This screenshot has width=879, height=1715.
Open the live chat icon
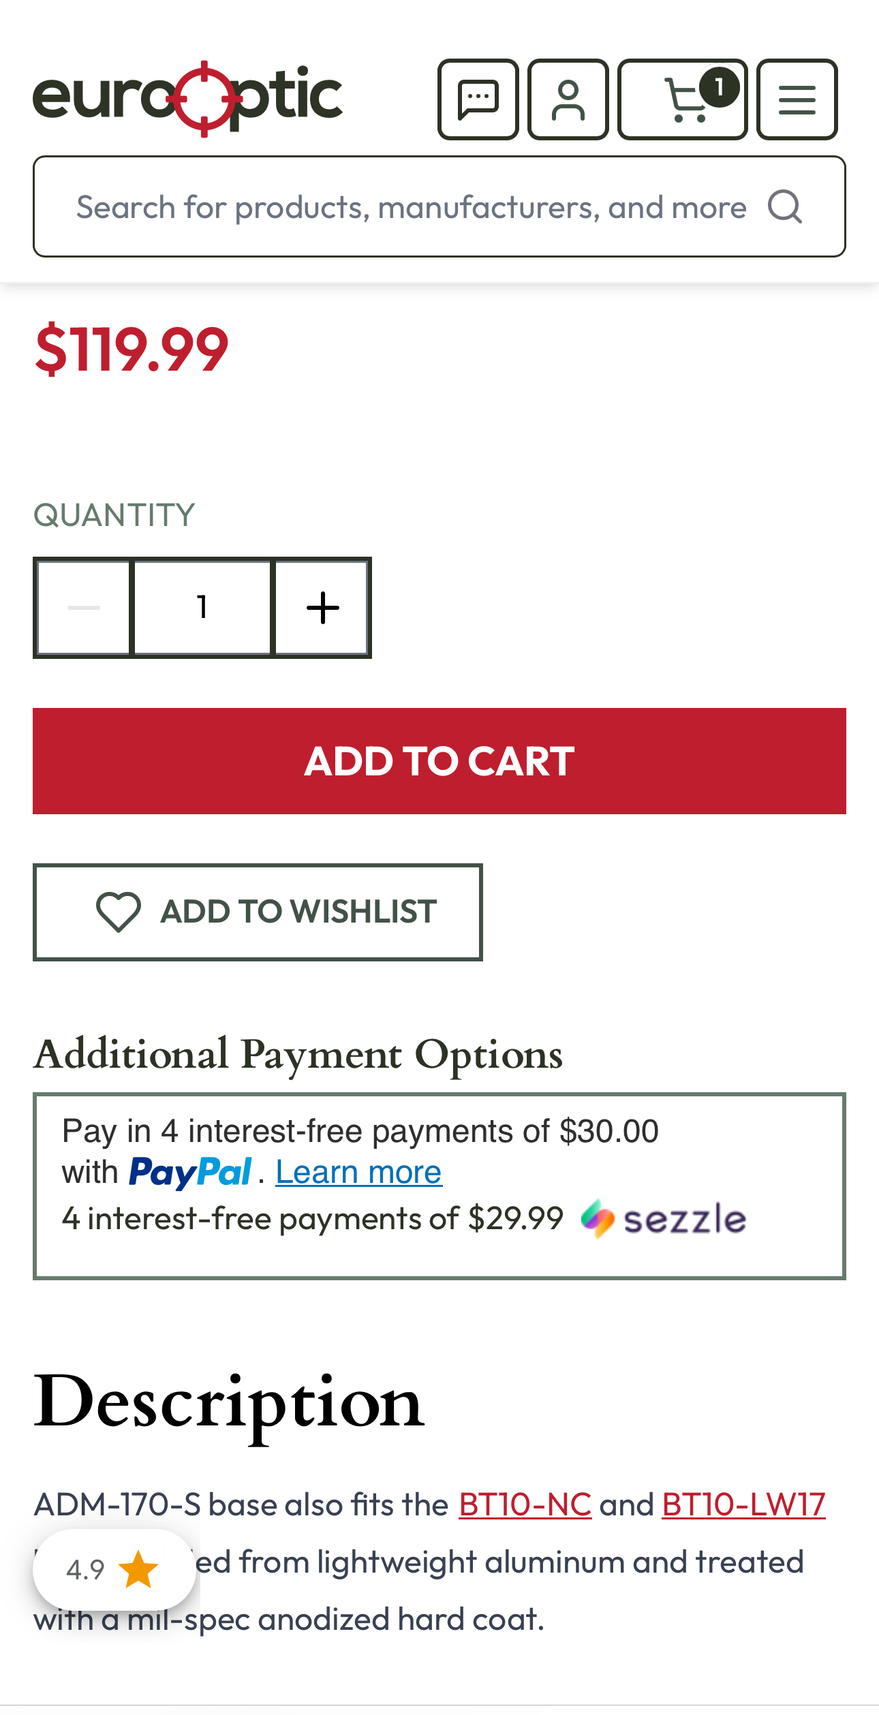tap(478, 99)
